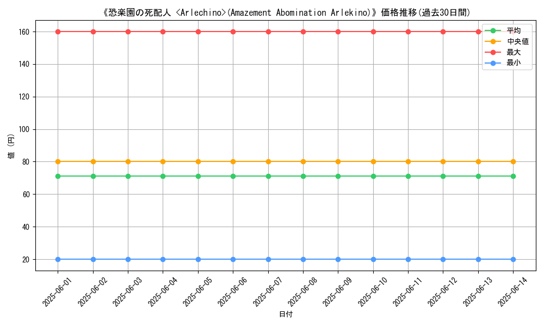544x326 pixels.
Task: Click the 20 y-axis tick label
Action: click(x=26, y=260)
